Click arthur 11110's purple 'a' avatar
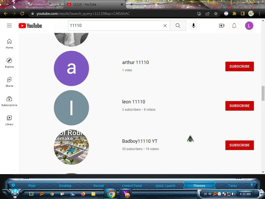The image size is (265, 199). click(x=71, y=68)
